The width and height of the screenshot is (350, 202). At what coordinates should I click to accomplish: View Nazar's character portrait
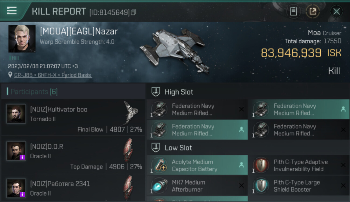pyautogui.click(x=22, y=39)
